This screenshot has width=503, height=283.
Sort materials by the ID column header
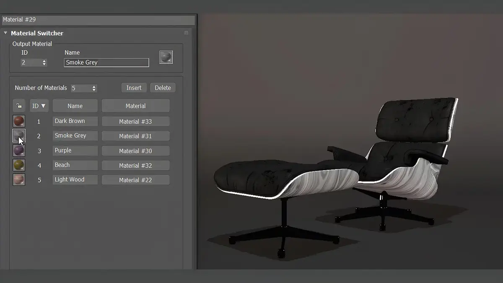coord(39,106)
